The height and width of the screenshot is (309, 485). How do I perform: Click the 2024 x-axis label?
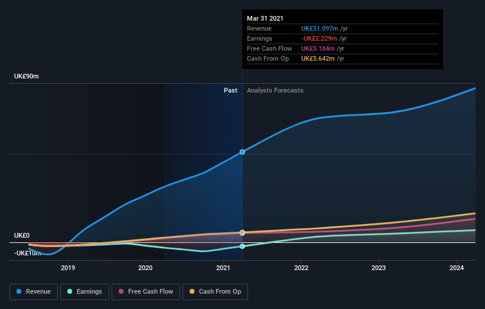tap(457, 268)
